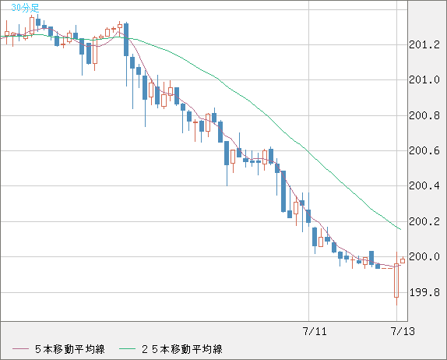Select the 200.6 price axis label
The height and width of the screenshot is (360, 447).
[424, 150]
